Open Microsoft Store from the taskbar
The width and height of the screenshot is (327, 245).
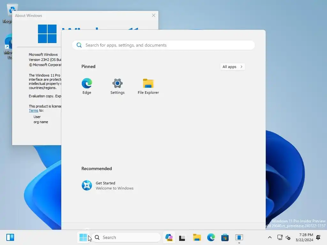coord(225,237)
